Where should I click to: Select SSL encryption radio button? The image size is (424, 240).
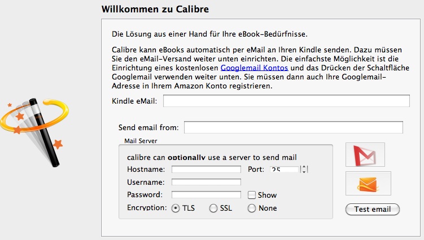[213, 208]
